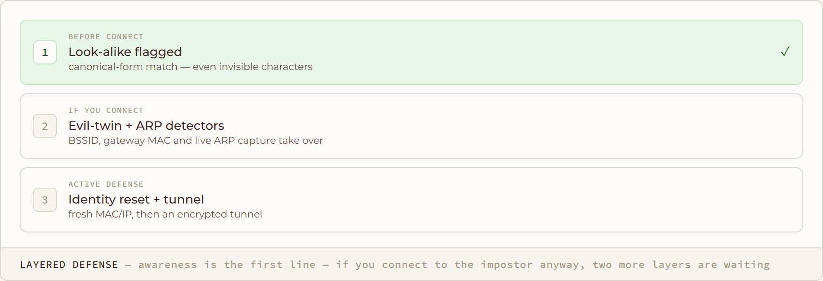Click 'even invisible characters' text in step one
The width and height of the screenshot is (823, 281).
coord(253,67)
